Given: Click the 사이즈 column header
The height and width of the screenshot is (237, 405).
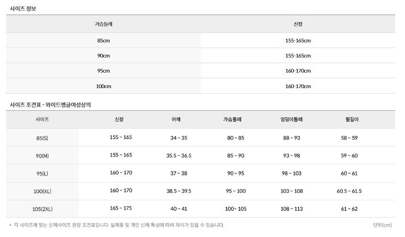Looking at the screenshot, I should pyautogui.click(x=42, y=120).
